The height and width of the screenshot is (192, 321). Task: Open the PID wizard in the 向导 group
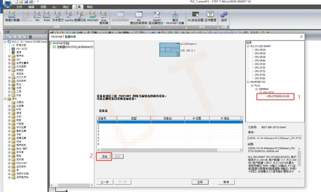tap(37, 16)
